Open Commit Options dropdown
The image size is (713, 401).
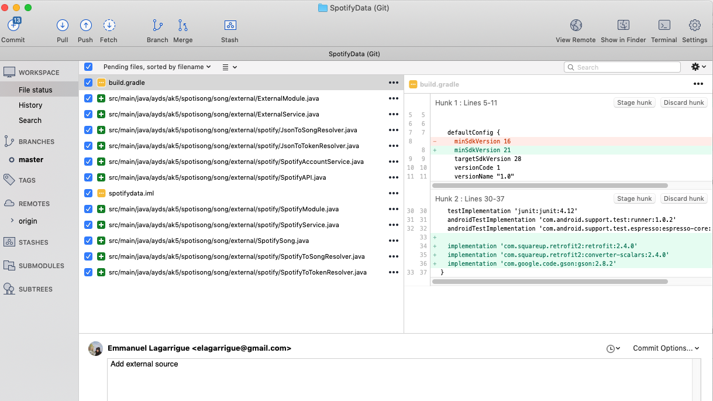666,348
